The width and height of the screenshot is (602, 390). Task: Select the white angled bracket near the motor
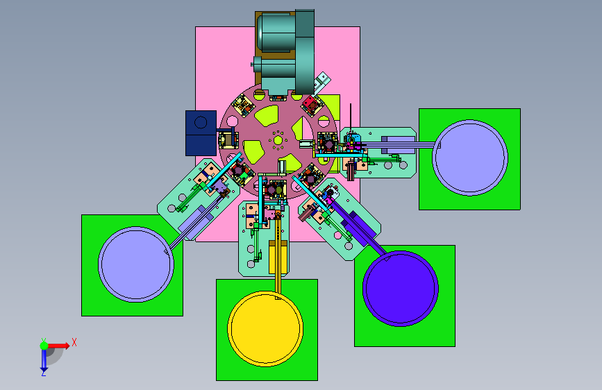(322, 82)
